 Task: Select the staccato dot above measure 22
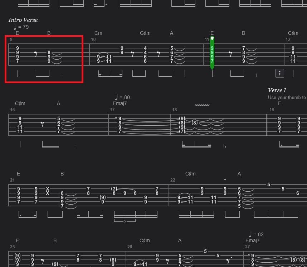[225, 179]
